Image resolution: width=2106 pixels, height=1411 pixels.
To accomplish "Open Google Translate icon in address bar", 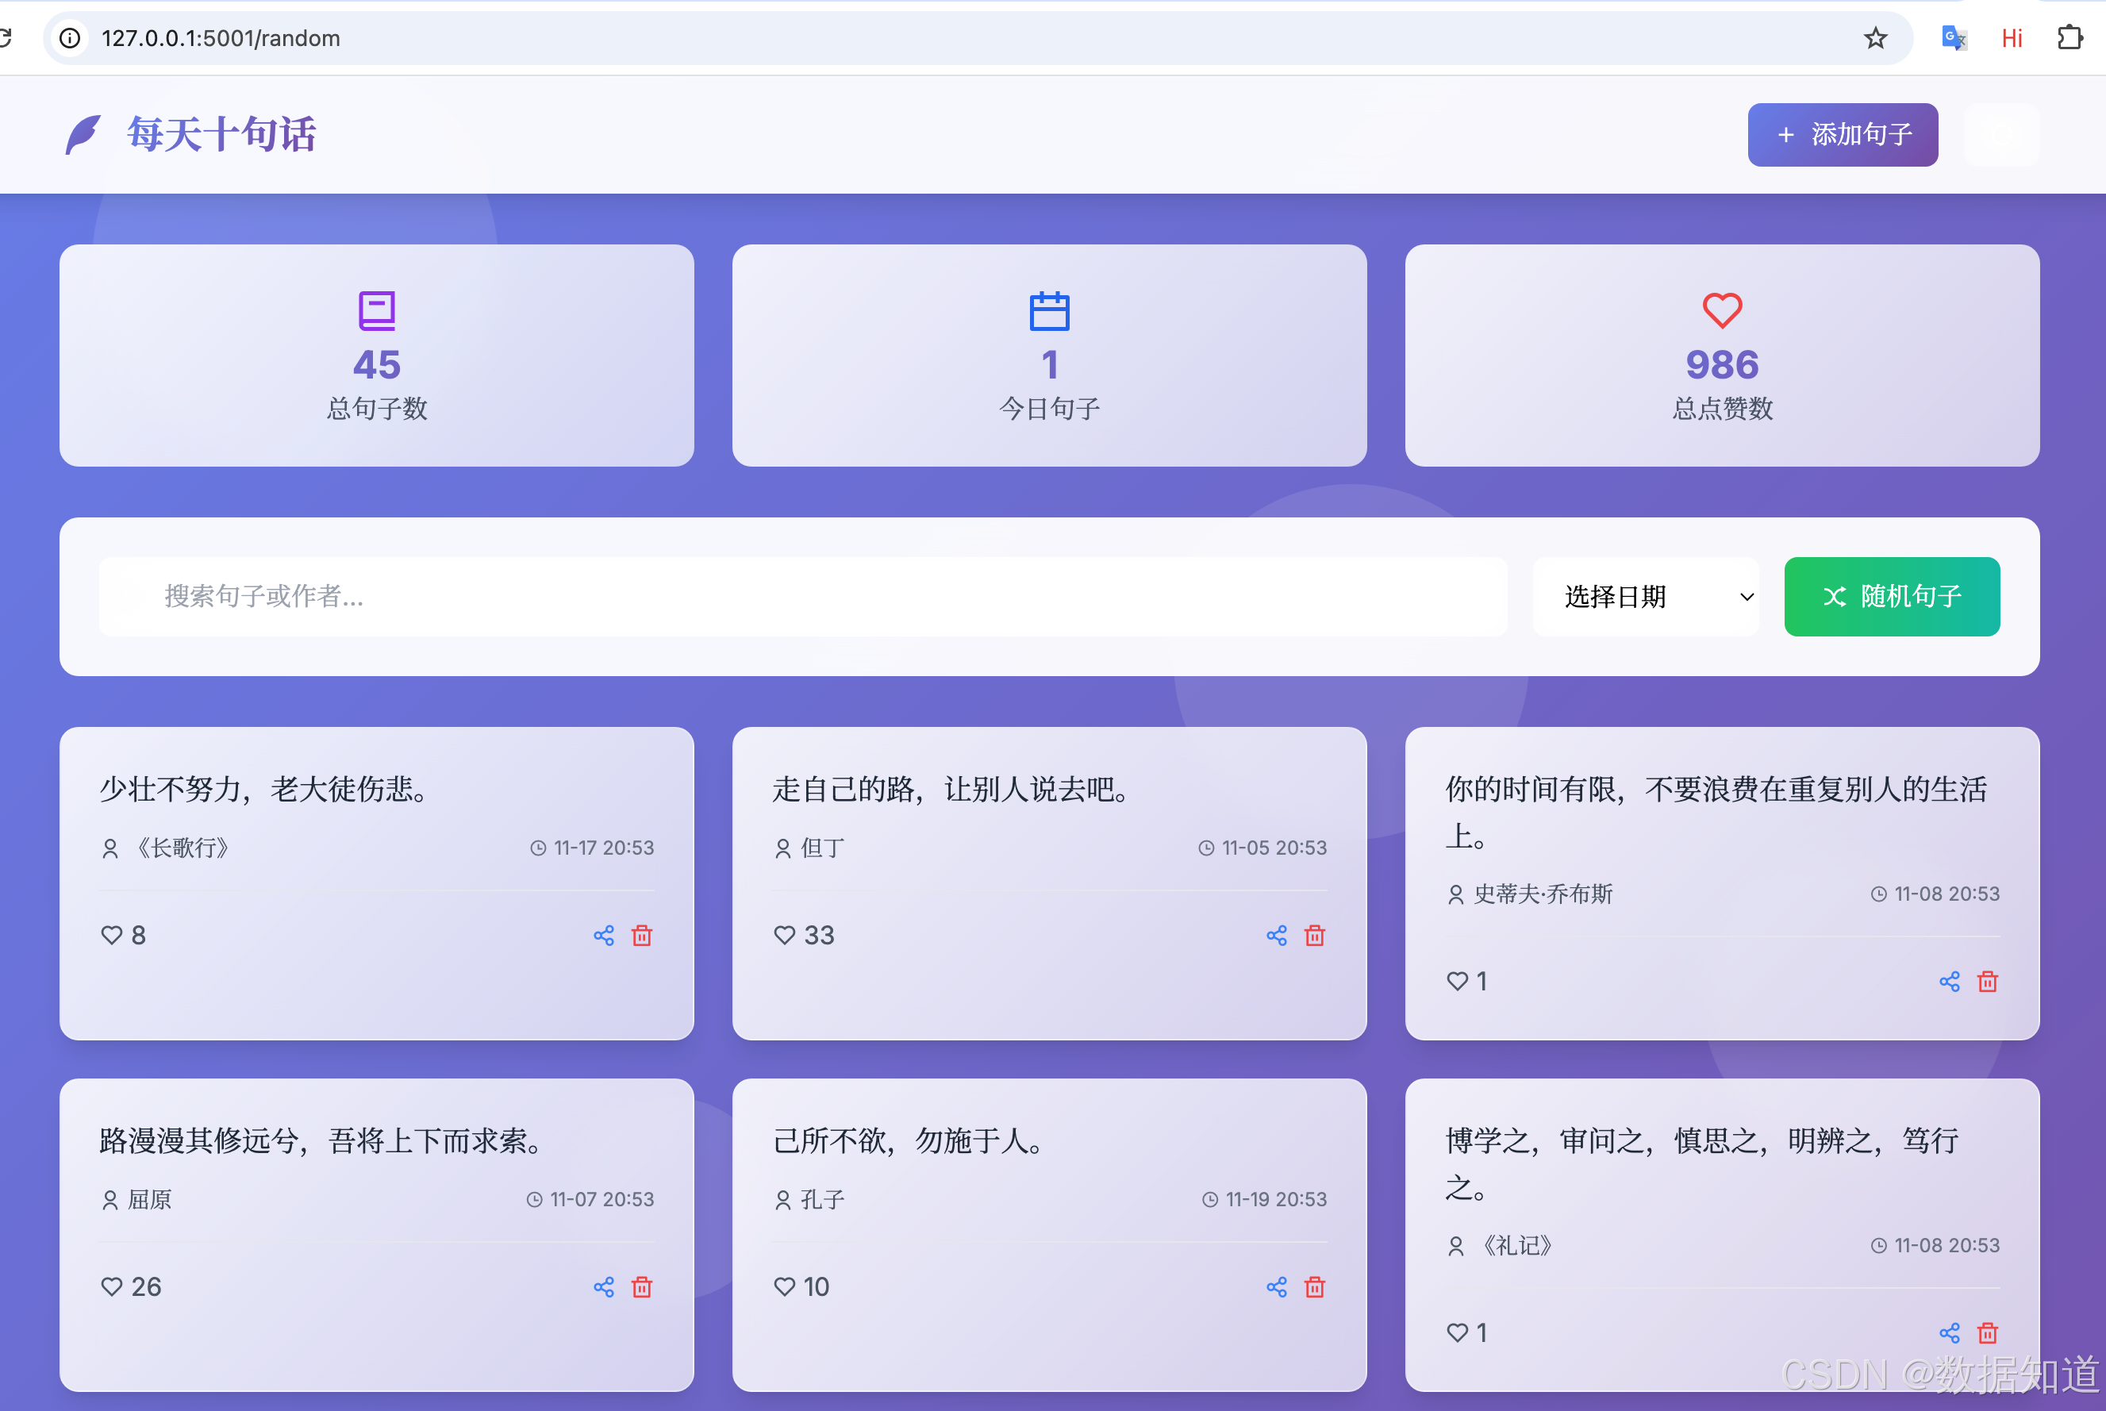I will click(x=1954, y=38).
